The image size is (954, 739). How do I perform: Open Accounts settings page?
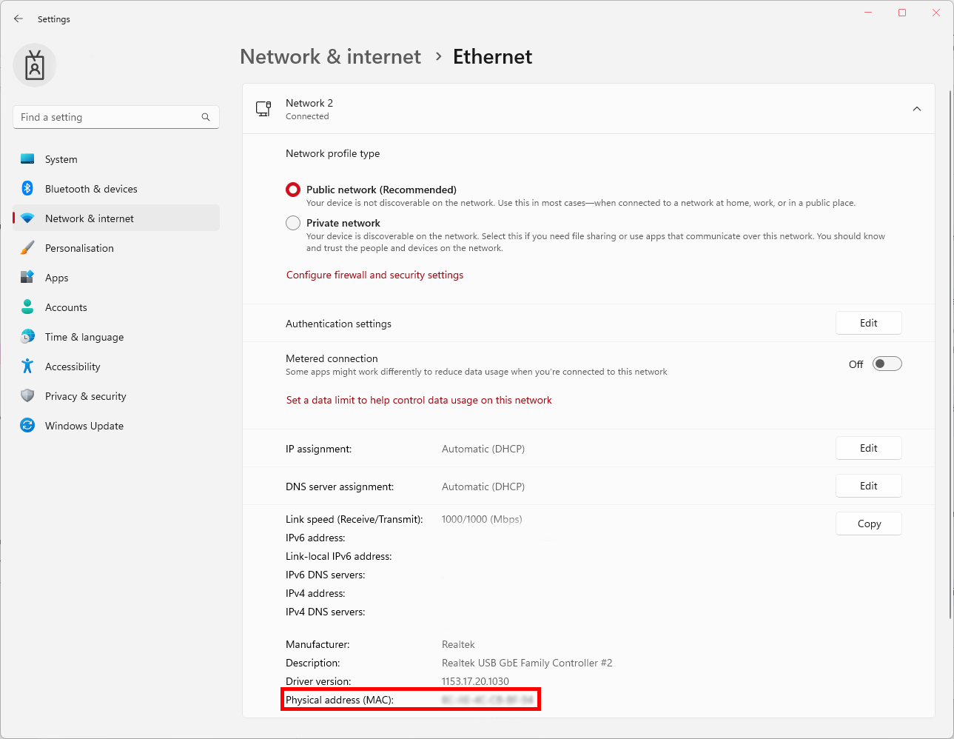click(66, 307)
